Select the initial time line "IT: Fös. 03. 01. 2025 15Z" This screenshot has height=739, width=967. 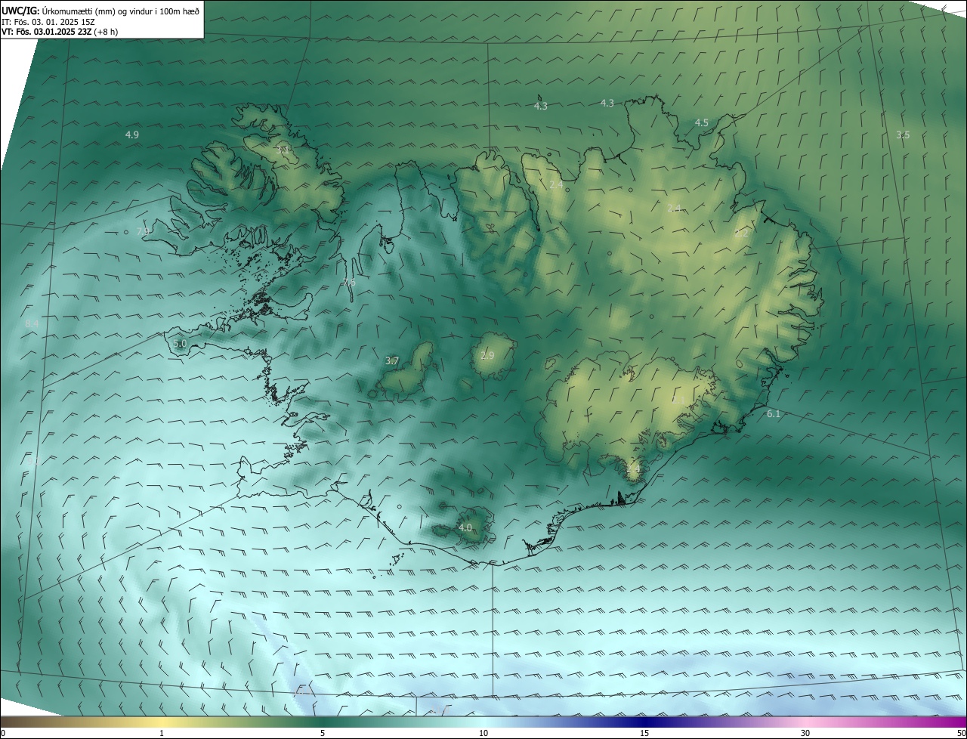[48, 22]
